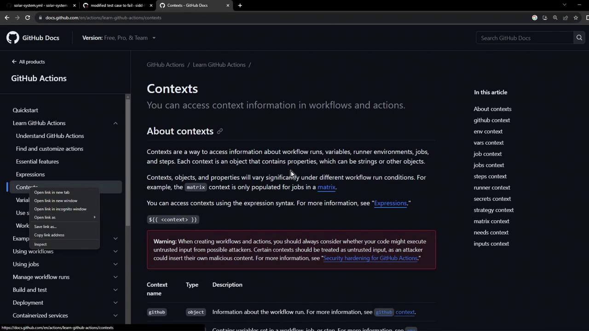
Task: Click the browser back arrow
Action: (7, 17)
